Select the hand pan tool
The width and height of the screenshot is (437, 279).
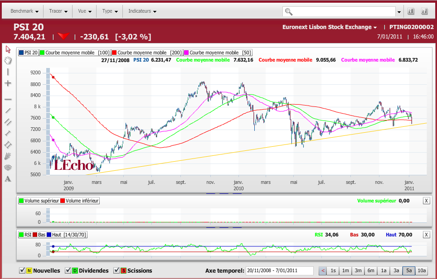(x=8, y=60)
